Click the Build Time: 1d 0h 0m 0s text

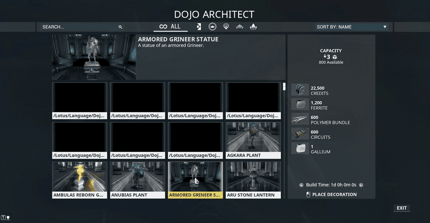[331, 185]
